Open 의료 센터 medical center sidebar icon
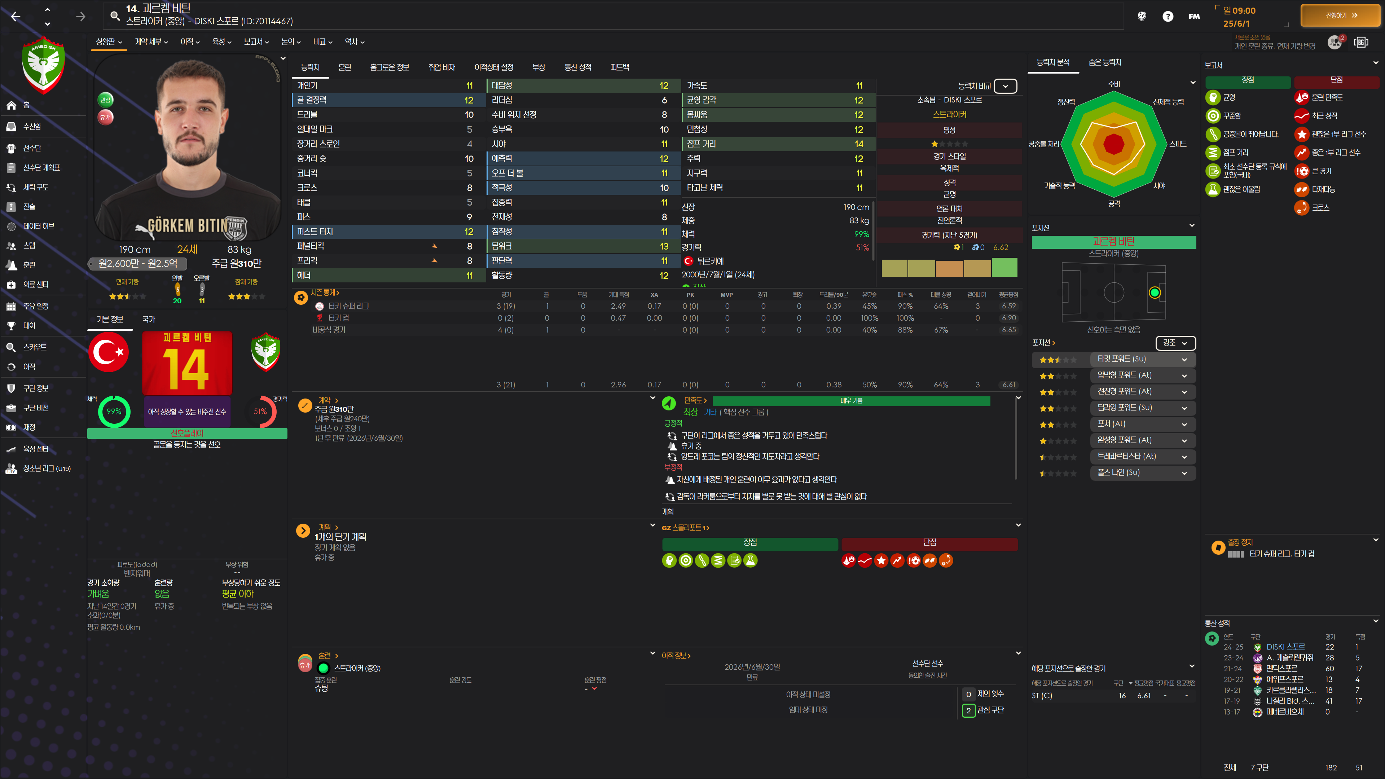Image resolution: width=1385 pixels, height=779 pixels. click(x=11, y=285)
